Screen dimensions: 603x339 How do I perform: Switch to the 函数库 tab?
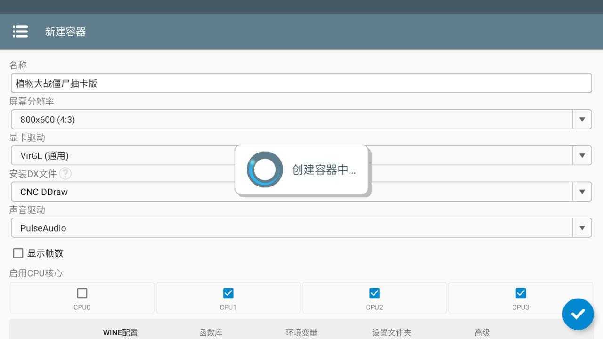211,332
